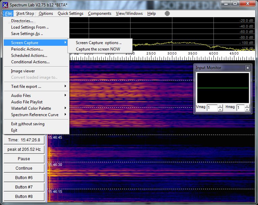Click the Spectrum Lab title bar icon

click(x=5, y=5)
